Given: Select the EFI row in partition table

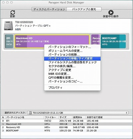Looking at the screenshot, I should coord(66,121).
